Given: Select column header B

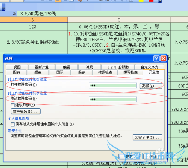Looking at the screenshot, I should [x=34, y=20].
